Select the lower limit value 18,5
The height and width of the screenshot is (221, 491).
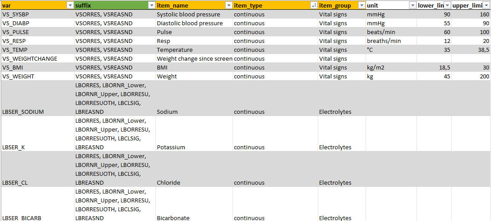(x=434, y=67)
